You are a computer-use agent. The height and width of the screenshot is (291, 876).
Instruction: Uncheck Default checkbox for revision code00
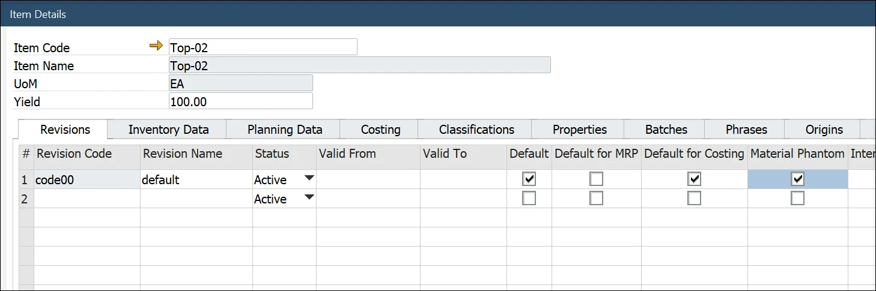[529, 179]
